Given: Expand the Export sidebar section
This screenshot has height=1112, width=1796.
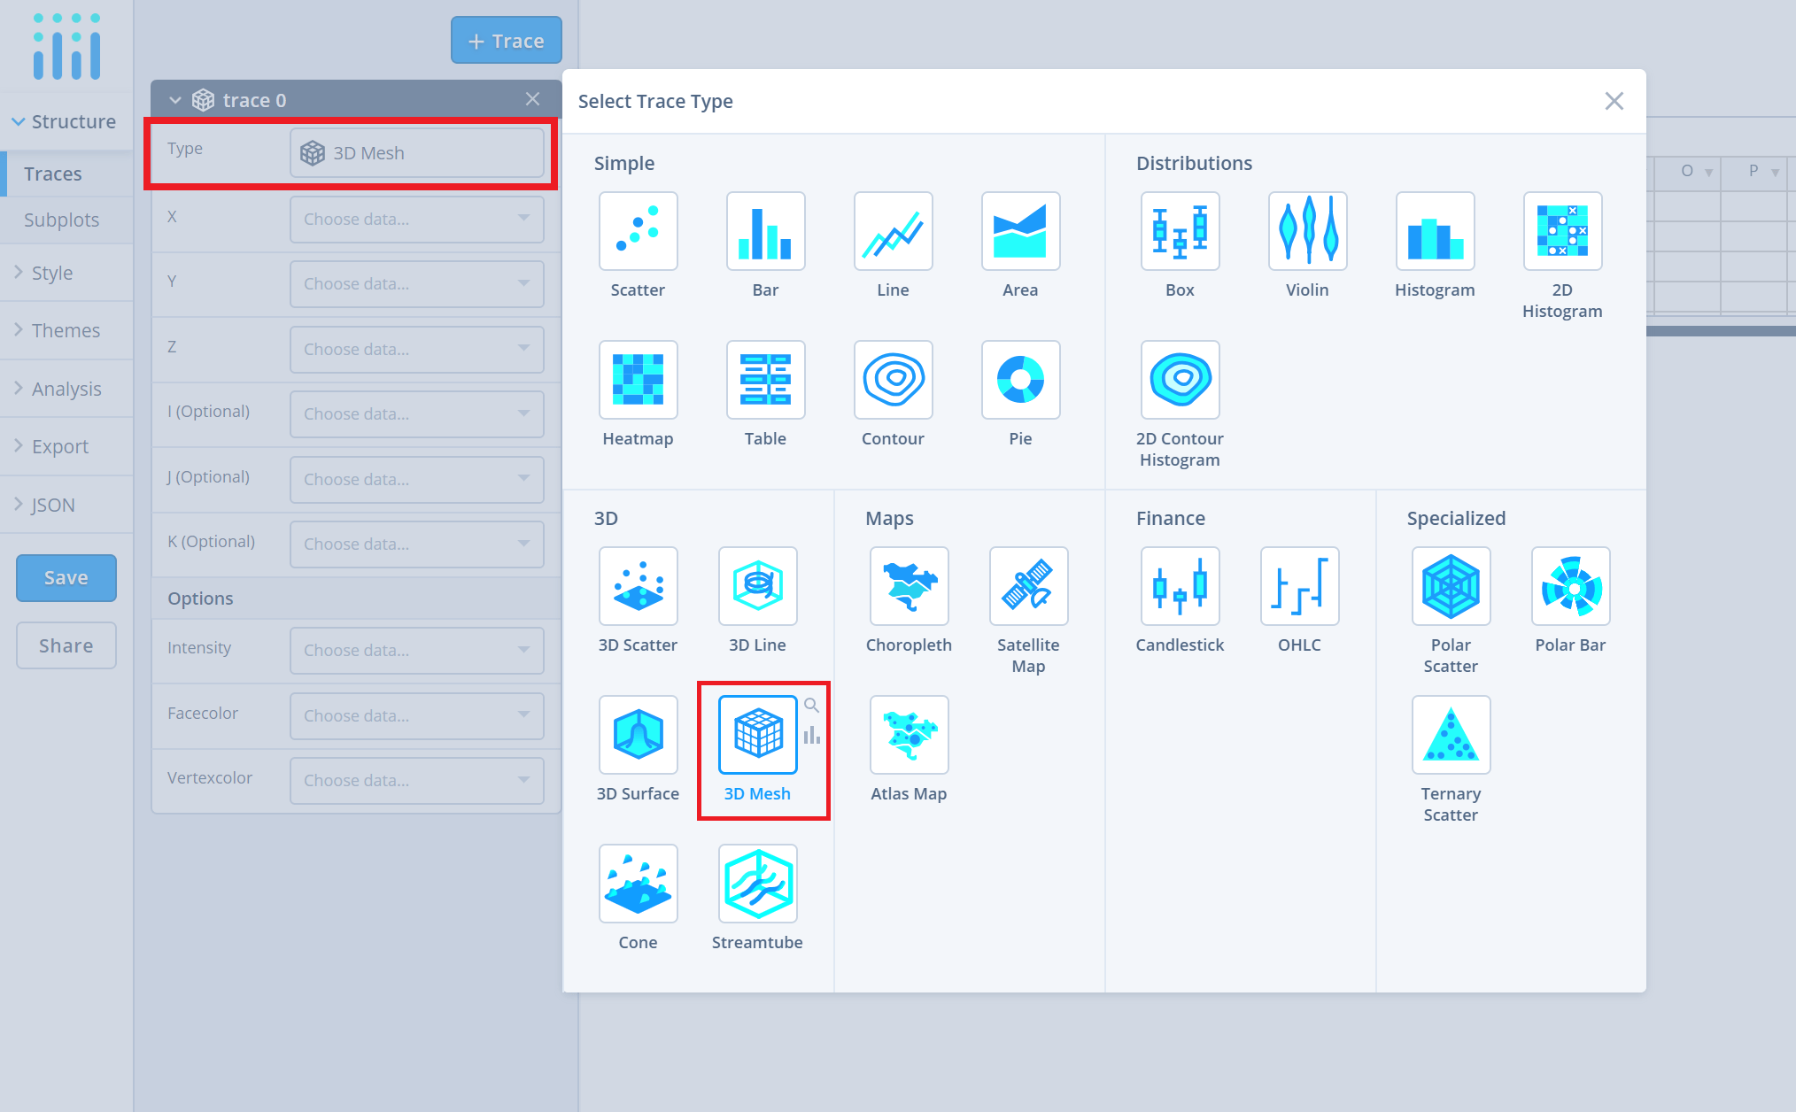Looking at the screenshot, I should click(59, 446).
